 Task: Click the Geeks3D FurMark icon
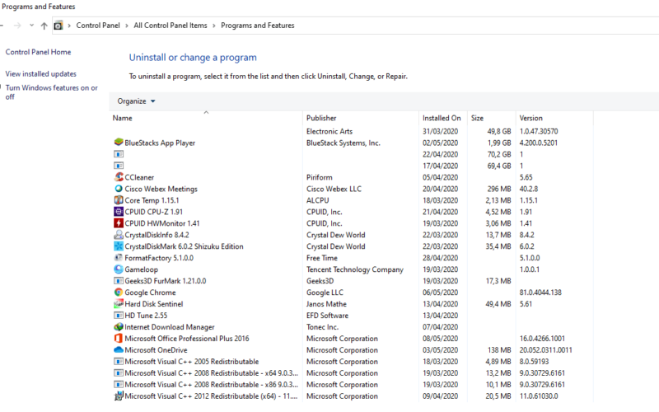click(119, 280)
